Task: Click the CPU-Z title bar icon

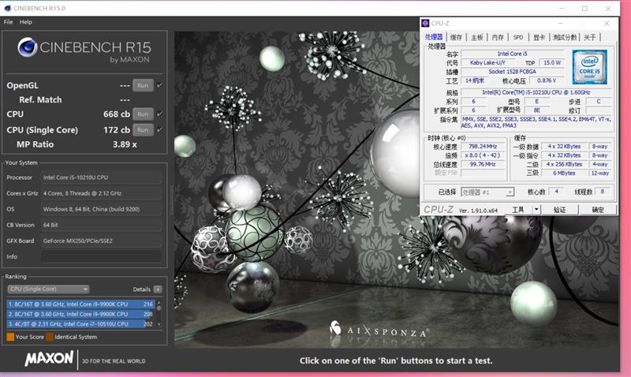Action: point(425,24)
